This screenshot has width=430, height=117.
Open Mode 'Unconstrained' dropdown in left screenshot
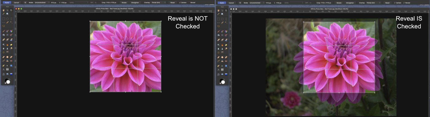[x=42, y=2]
